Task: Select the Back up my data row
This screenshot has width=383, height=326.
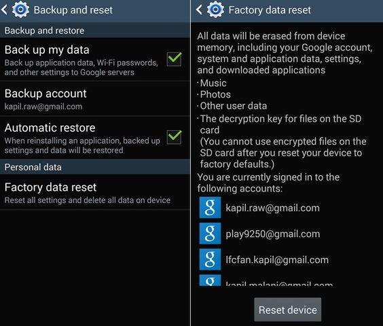Action: [95, 60]
